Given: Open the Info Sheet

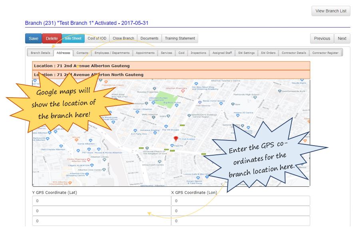Looking at the screenshot, I should click(x=73, y=38).
